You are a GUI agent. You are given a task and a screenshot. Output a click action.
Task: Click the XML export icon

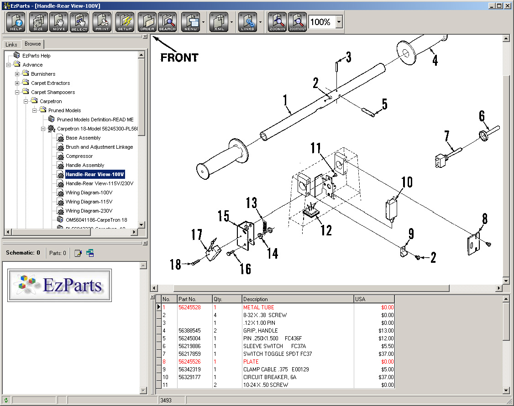pos(219,22)
